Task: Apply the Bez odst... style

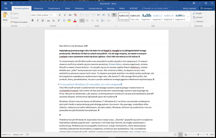Action: (x=135, y=17)
